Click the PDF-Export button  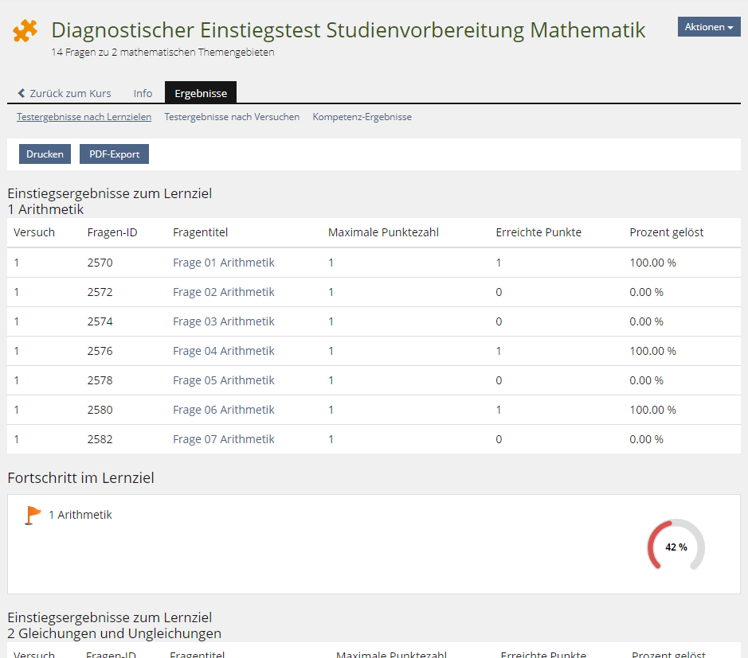114,154
